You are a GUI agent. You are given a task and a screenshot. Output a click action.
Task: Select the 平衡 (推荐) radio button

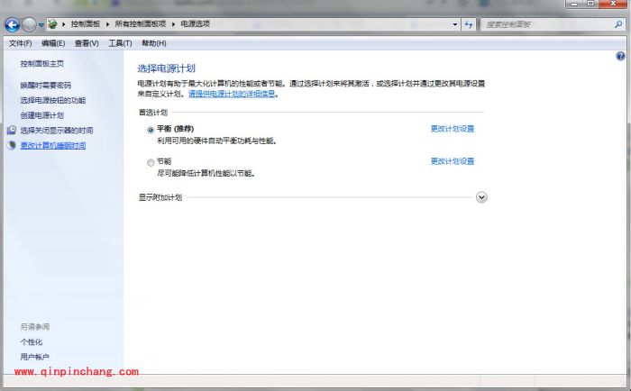(151, 130)
